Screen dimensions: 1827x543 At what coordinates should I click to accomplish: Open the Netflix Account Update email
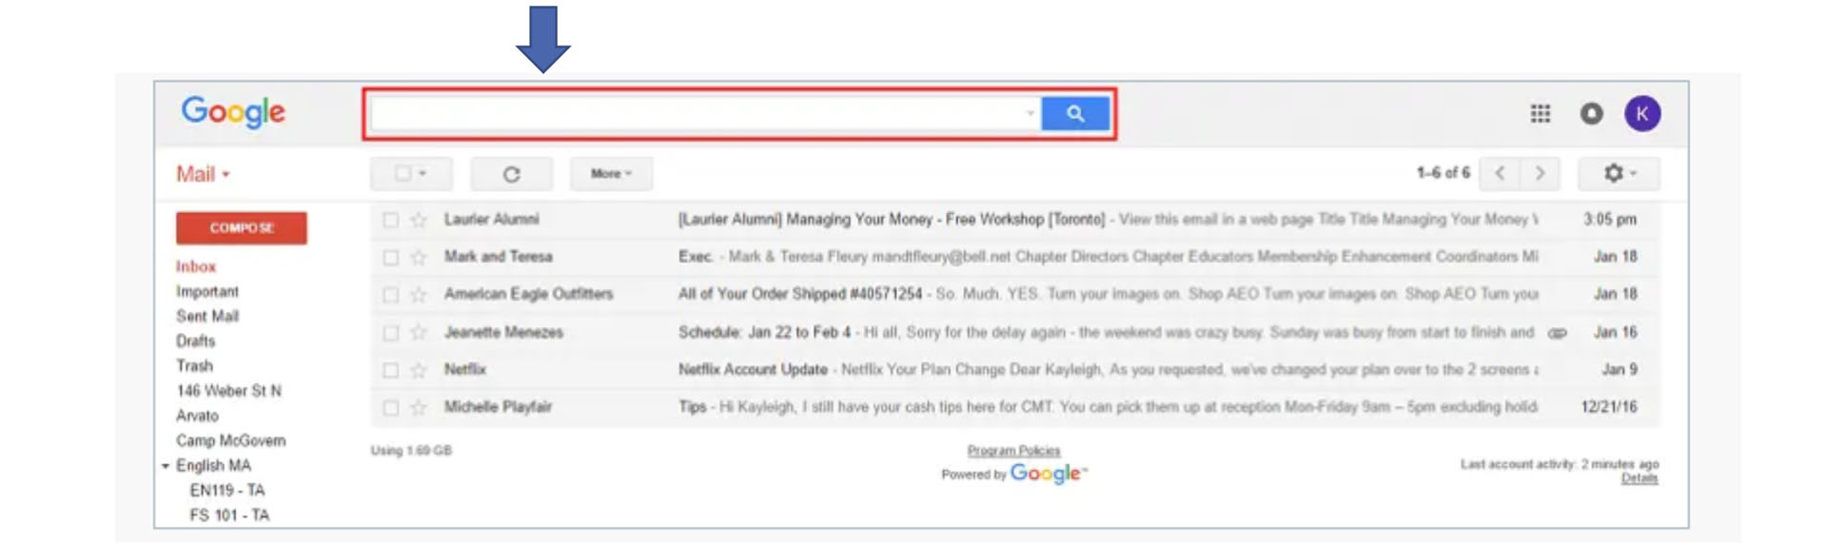pos(1014,370)
